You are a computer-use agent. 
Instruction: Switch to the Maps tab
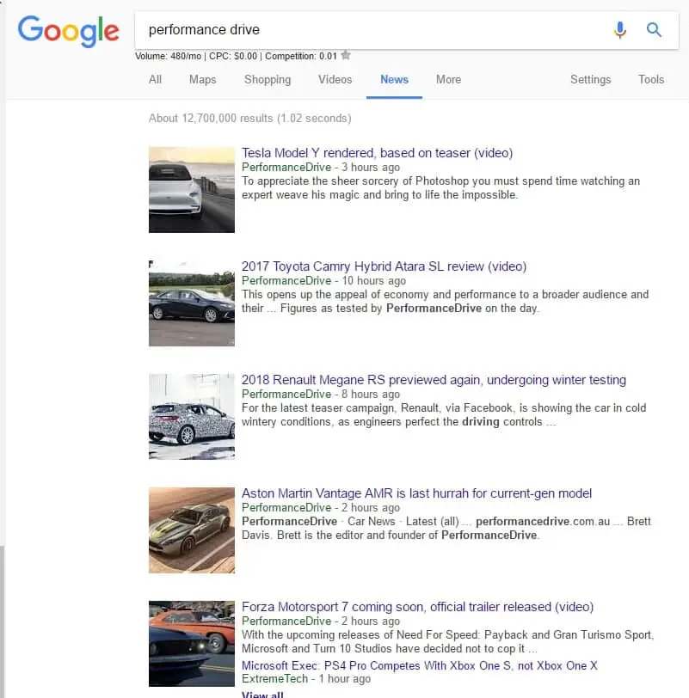[203, 80]
